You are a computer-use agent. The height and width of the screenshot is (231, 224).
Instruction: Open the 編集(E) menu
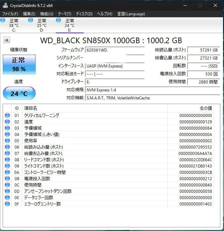click(29, 14)
